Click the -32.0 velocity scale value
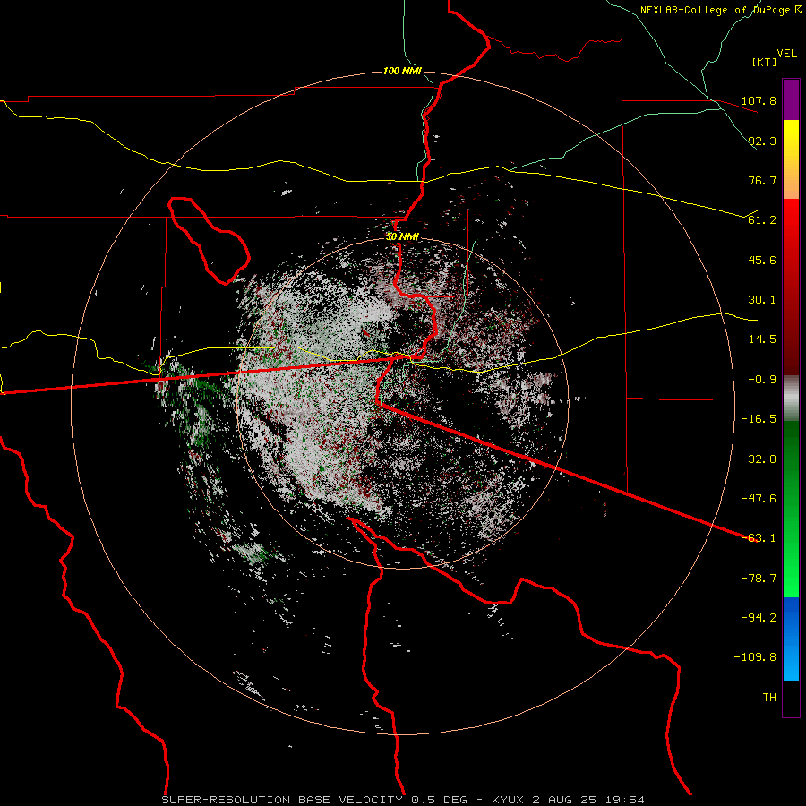 [x=759, y=459]
